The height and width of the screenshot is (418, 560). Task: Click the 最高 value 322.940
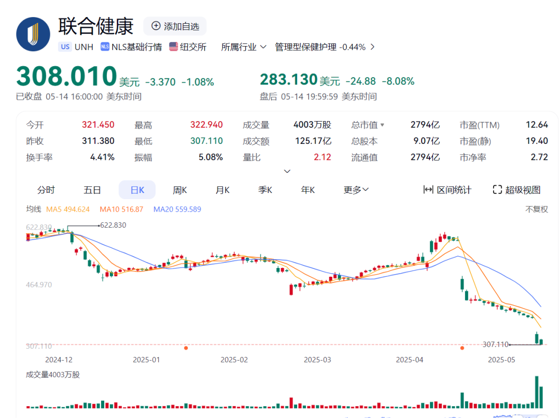coord(206,125)
